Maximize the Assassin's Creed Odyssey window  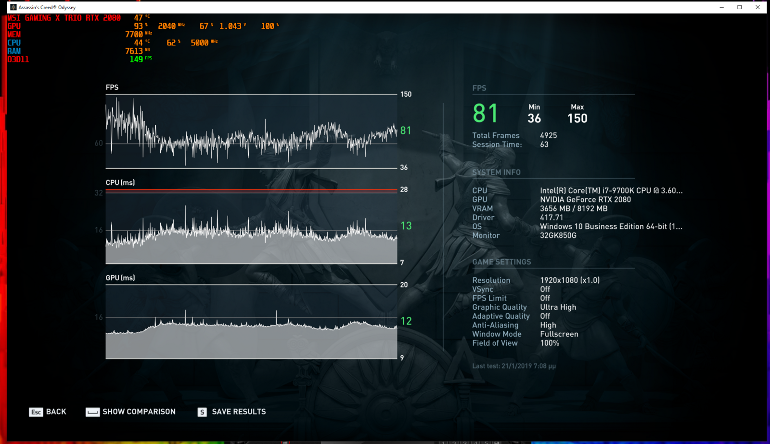coord(740,7)
